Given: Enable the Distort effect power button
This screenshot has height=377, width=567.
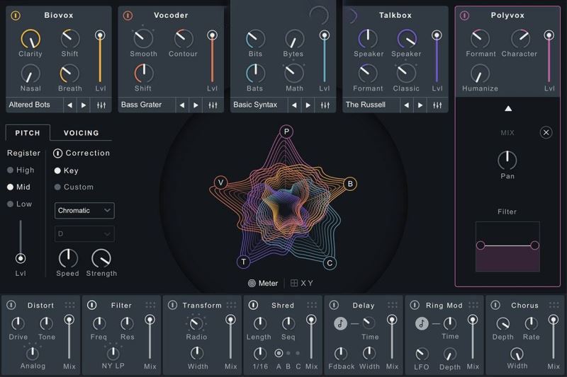Looking at the screenshot, I should [x=11, y=306].
